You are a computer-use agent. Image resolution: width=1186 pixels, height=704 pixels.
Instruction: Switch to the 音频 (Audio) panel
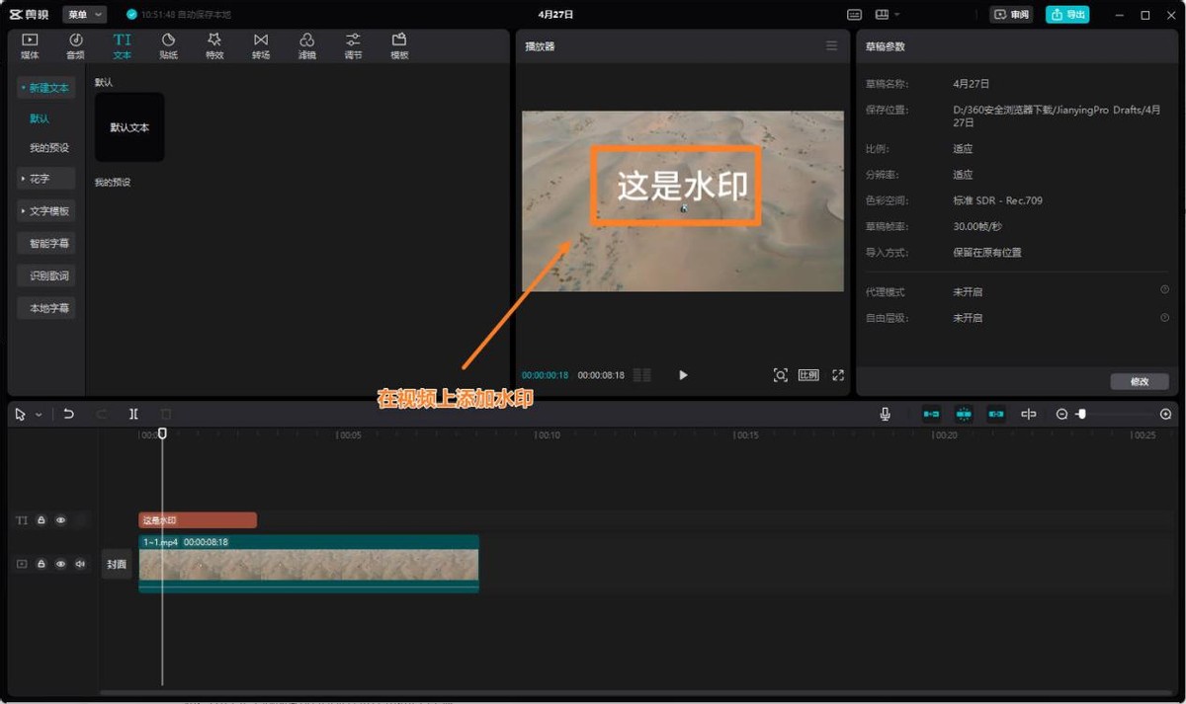coord(75,45)
